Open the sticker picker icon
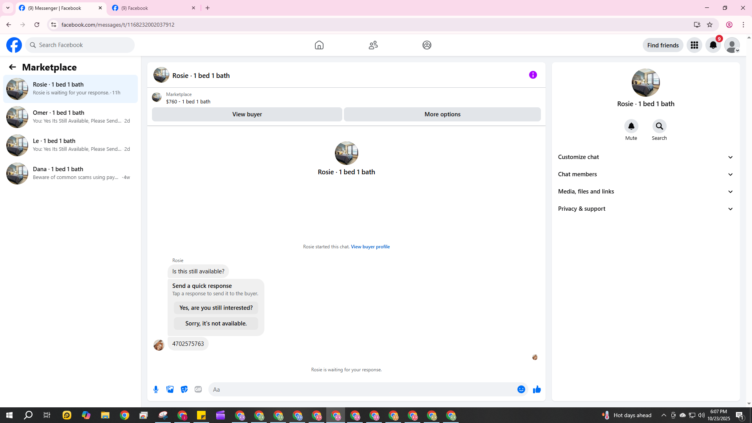 click(x=184, y=389)
